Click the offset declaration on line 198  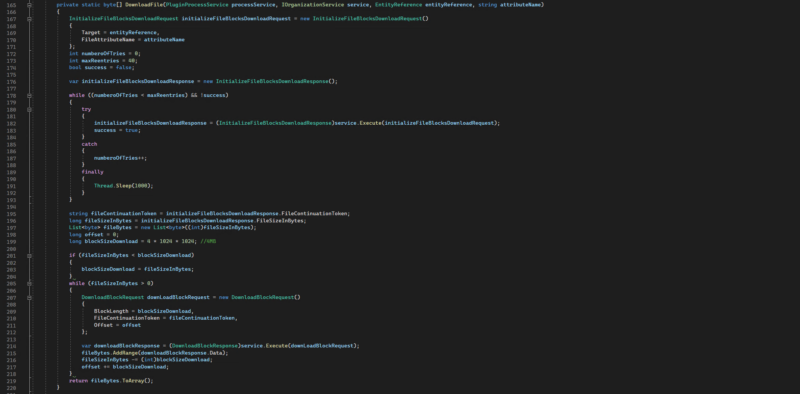94,234
